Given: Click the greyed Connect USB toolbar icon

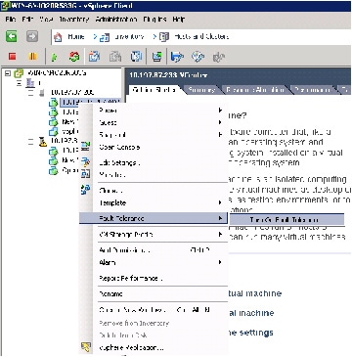Looking at the screenshot, I should (218, 57).
